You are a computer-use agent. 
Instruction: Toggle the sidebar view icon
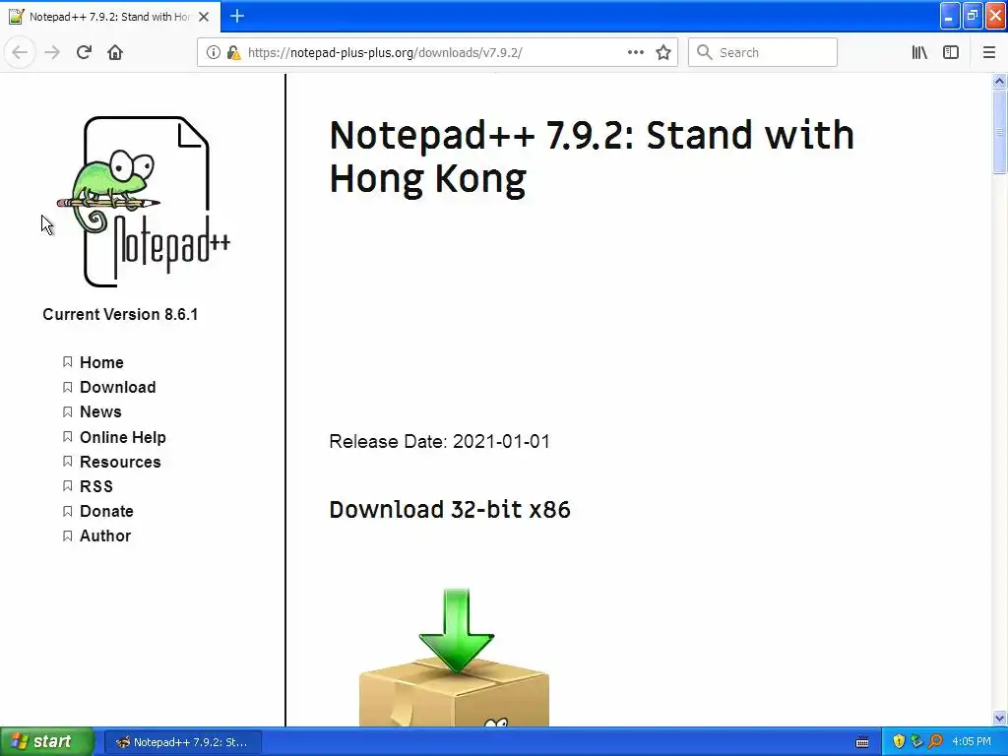(x=951, y=52)
